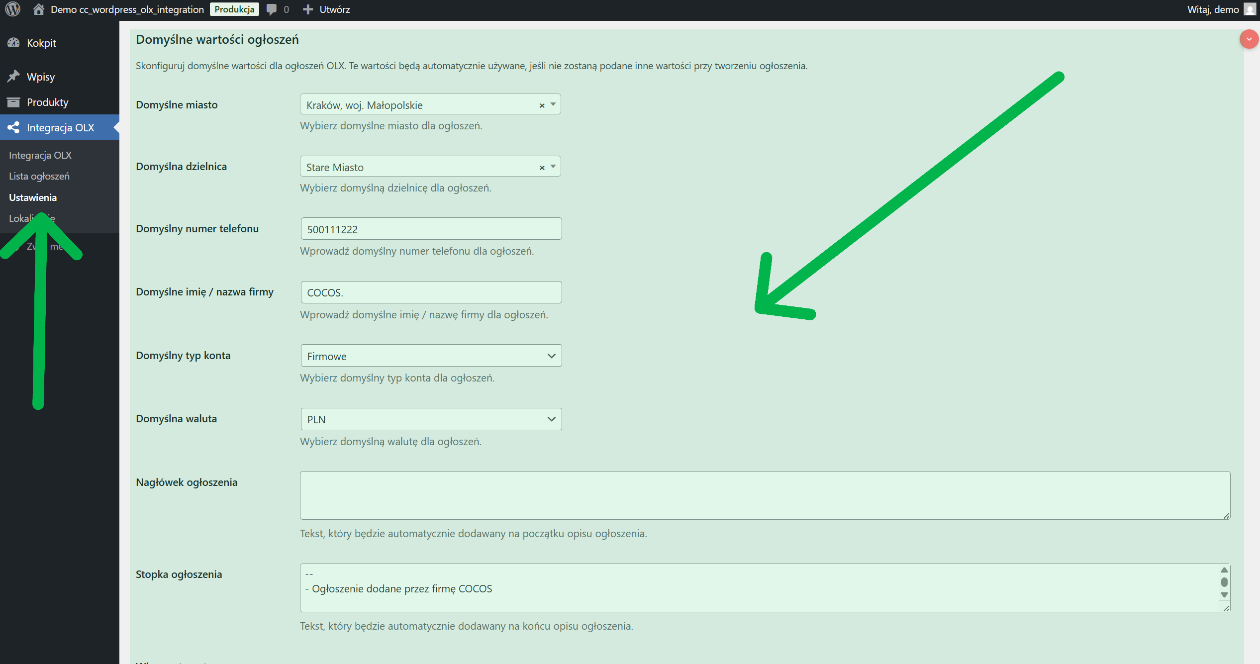Click the Produkty archive icon
1260x664 pixels.
coord(13,102)
